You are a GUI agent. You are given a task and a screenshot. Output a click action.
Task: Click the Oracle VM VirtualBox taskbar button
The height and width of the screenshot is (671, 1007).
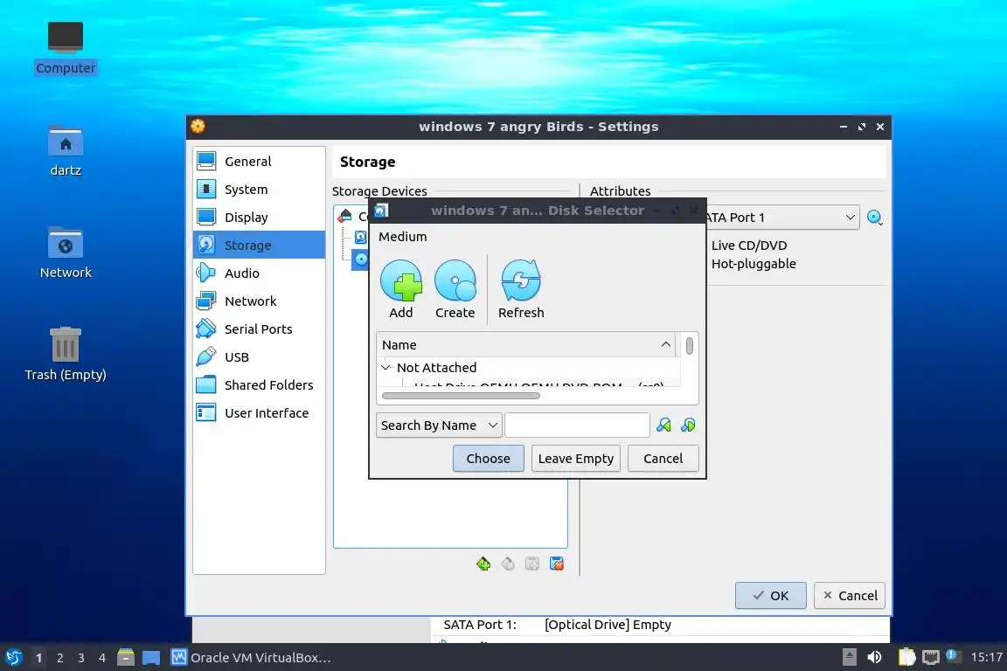[x=251, y=658]
